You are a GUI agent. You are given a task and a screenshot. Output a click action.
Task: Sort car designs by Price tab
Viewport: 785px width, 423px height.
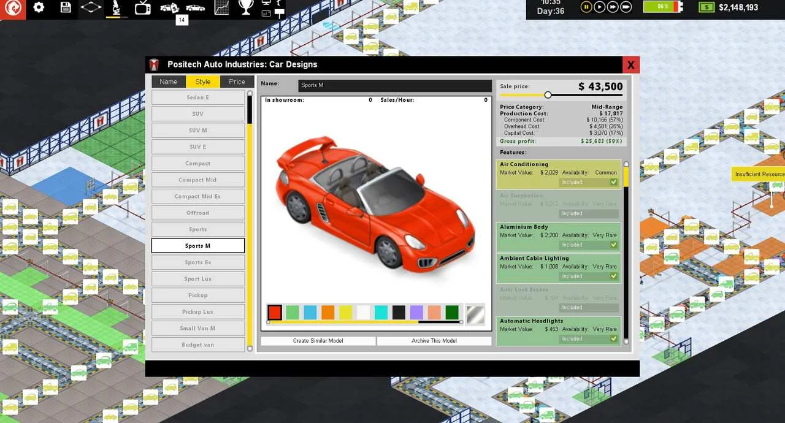237,82
